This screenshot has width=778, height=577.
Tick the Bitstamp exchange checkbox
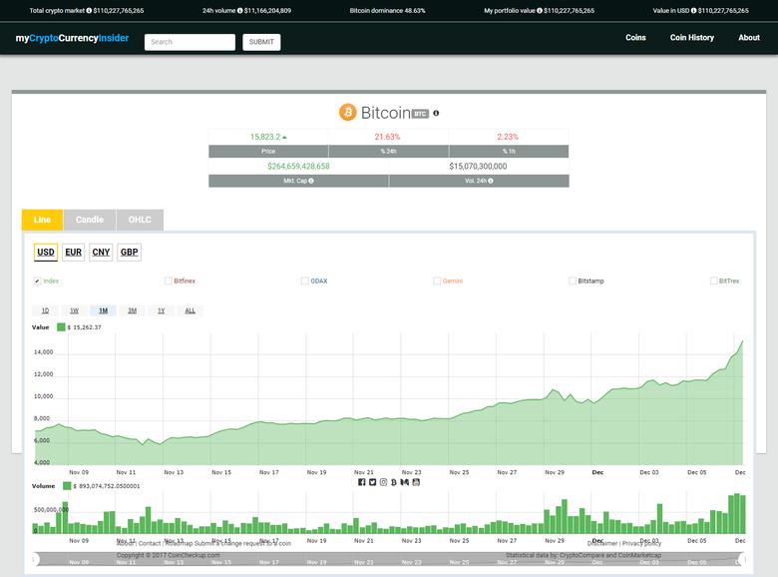pyautogui.click(x=573, y=282)
